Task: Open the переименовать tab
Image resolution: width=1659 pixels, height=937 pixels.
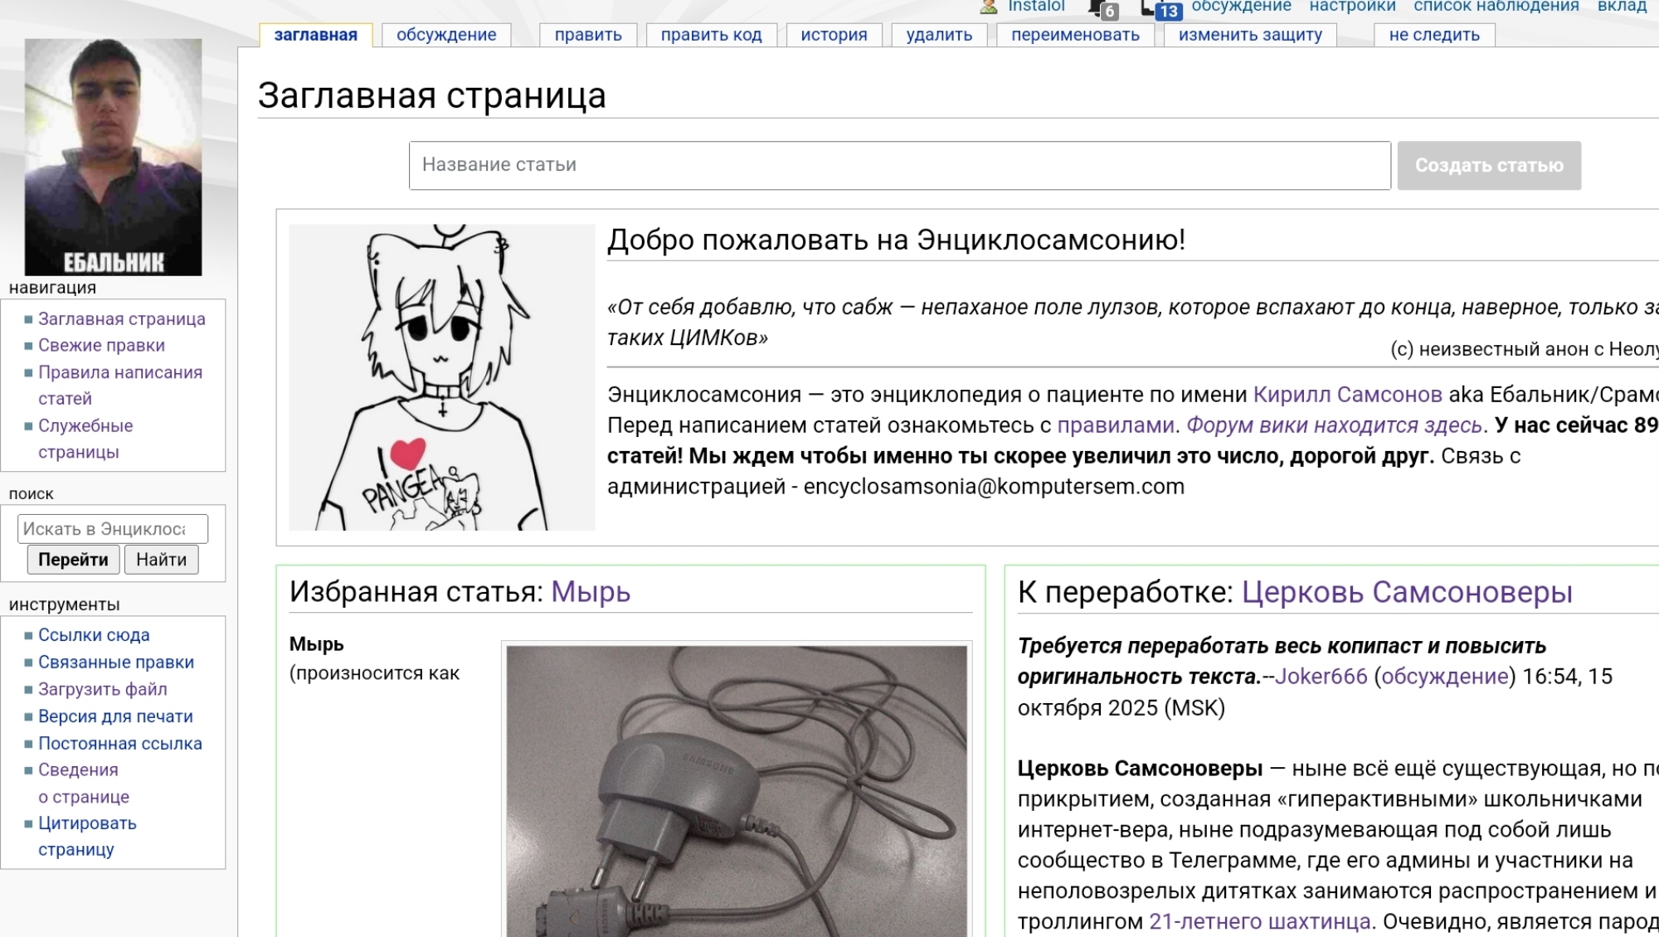Action: (x=1075, y=35)
